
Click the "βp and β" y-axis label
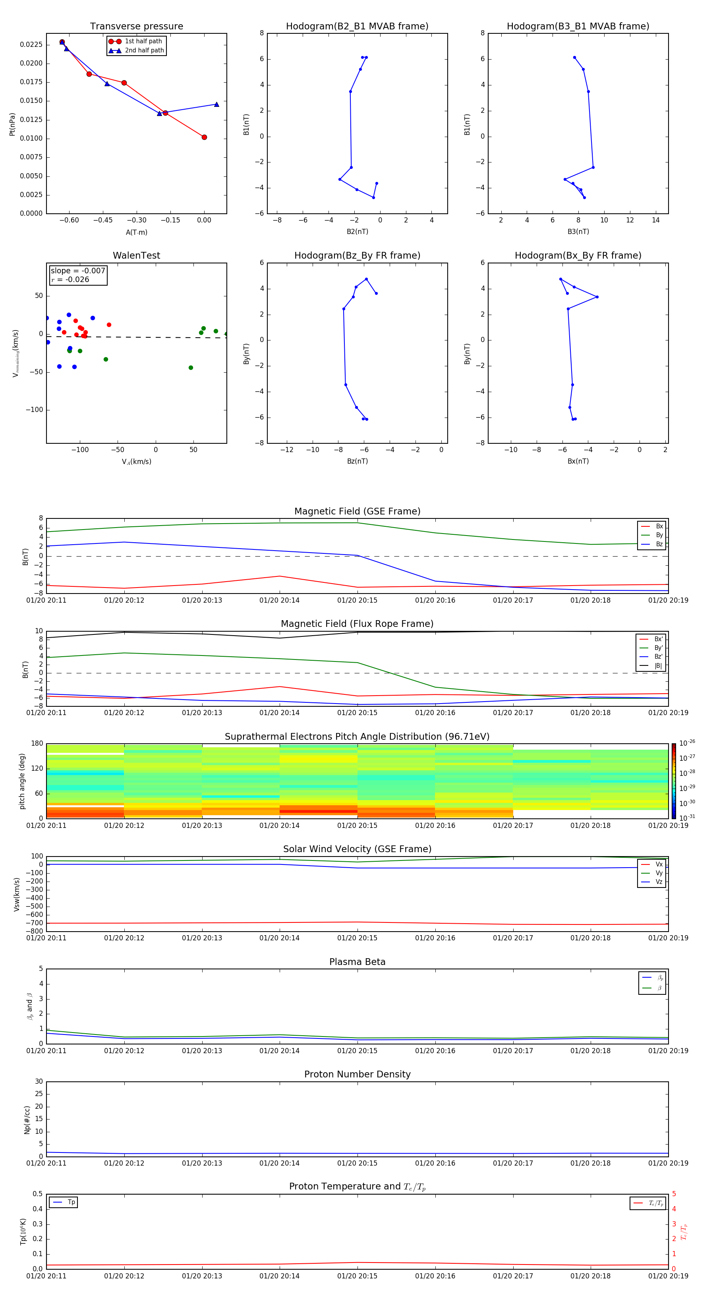coord(29,1006)
